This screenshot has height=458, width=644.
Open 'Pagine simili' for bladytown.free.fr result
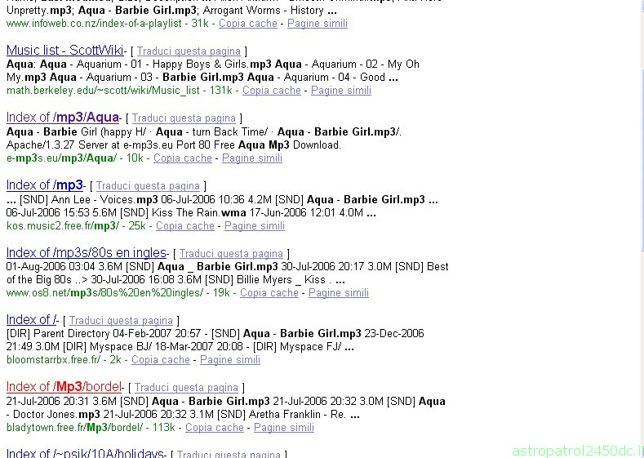[x=284, y=428]
